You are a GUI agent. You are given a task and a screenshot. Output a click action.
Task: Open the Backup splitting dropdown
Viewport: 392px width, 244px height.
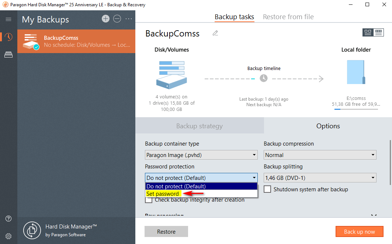pyautogui.click(x=320, y=178)
